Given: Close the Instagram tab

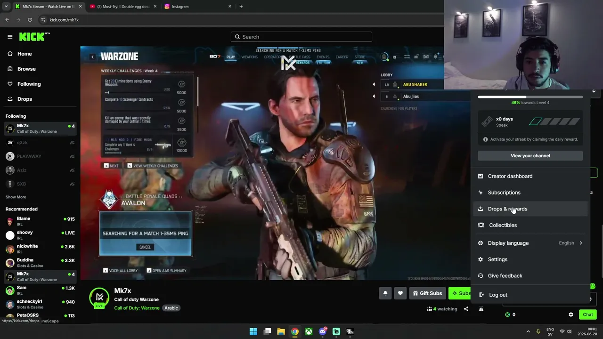Looking at the screenshot, I should (230, 7).
